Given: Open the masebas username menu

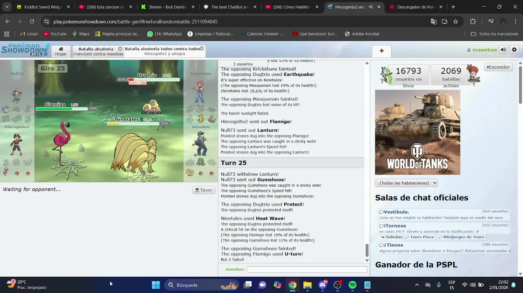Looking at the screenshot, I should (482, 50).
